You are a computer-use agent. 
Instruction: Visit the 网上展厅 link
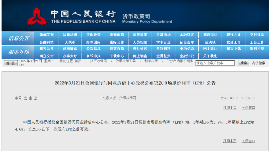click(x=210, y=48)
